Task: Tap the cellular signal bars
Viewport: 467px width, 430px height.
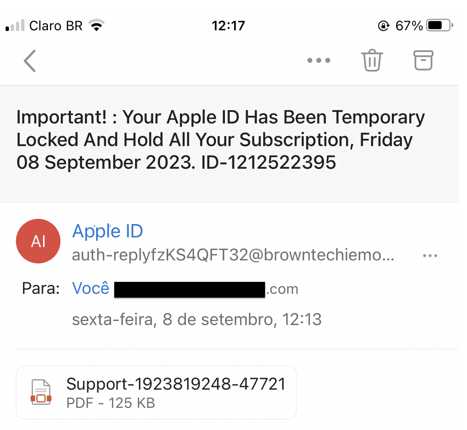Action: pyautogui.click(x=15, y=26)
